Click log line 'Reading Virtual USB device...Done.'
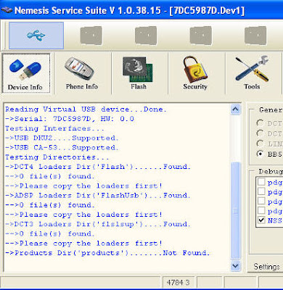This screenshot has height=290, width=283. pos(86,109)
